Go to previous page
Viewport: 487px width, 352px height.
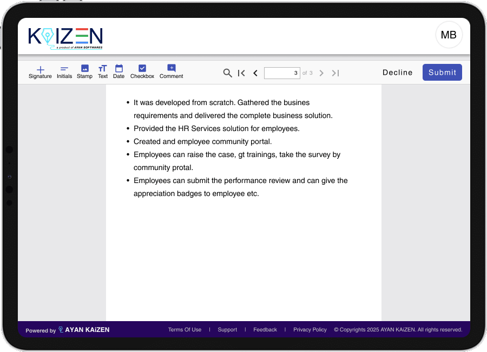coord(255,73)
